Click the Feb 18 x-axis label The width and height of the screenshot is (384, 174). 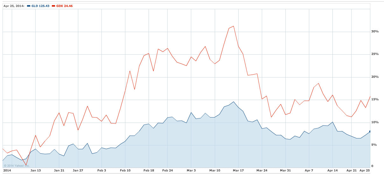point(149,171)
